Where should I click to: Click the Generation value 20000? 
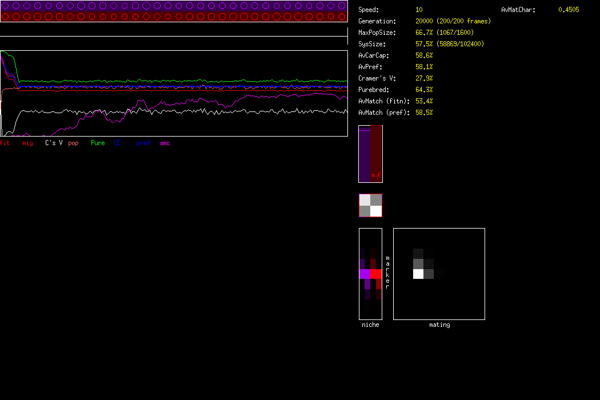pyautogui.click(x=425, y=21)
